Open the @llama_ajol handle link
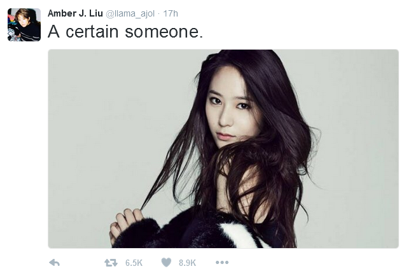This screenshot has width=401, height=271. tap(130, 13)
